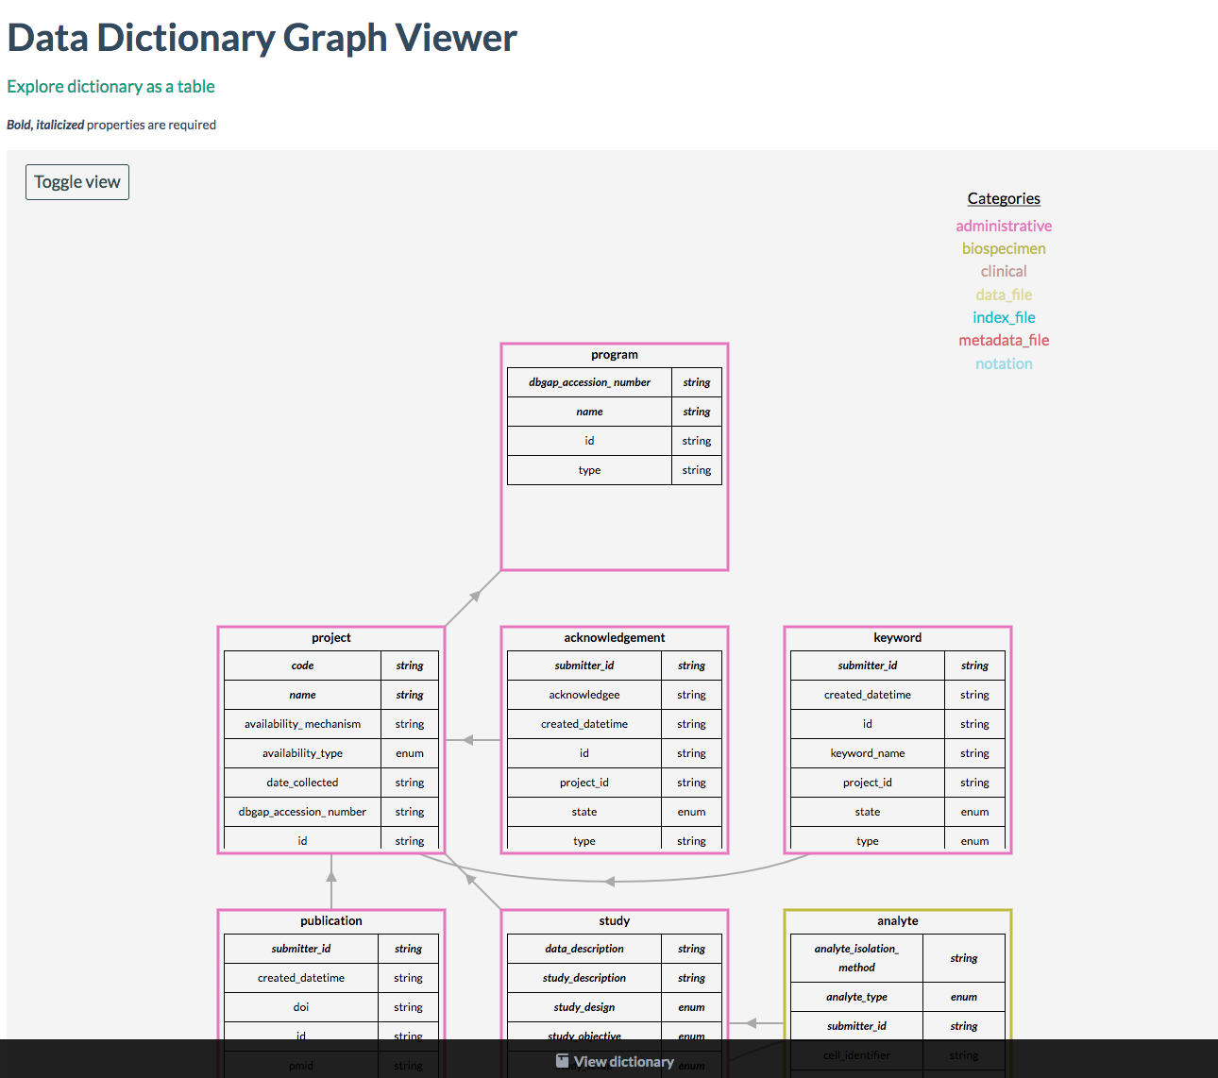Select the index_file category in legend
This screenshot has height=1078, width=1218.
click(x=1004, y=317)
